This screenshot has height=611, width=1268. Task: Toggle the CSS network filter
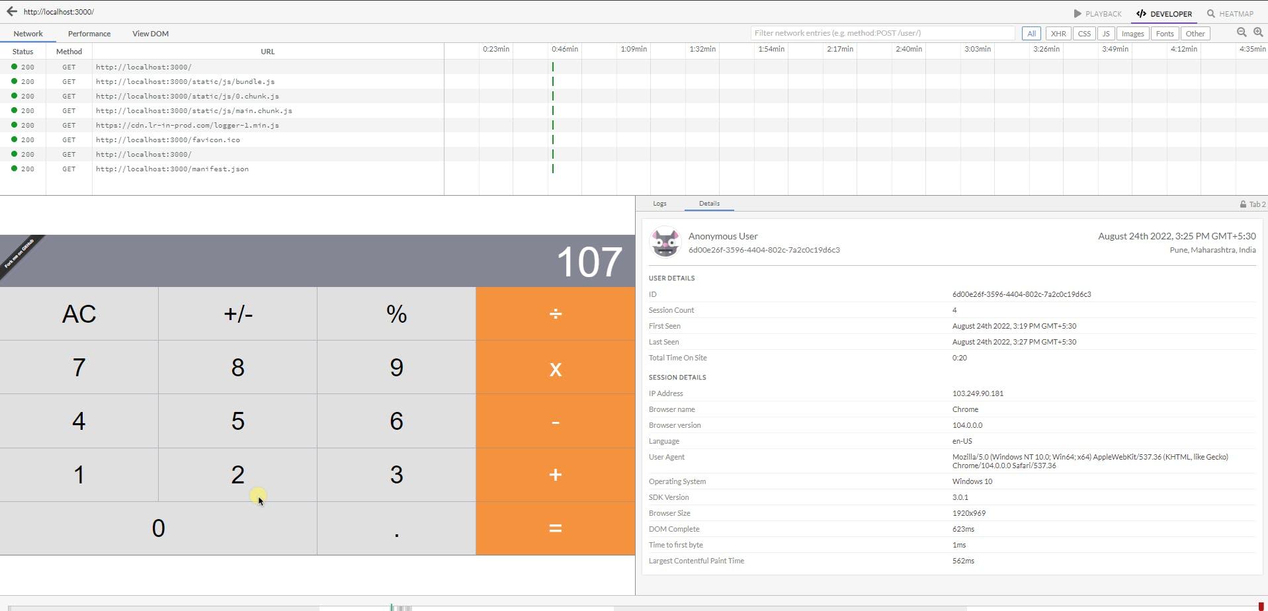tap(1083, 34)
